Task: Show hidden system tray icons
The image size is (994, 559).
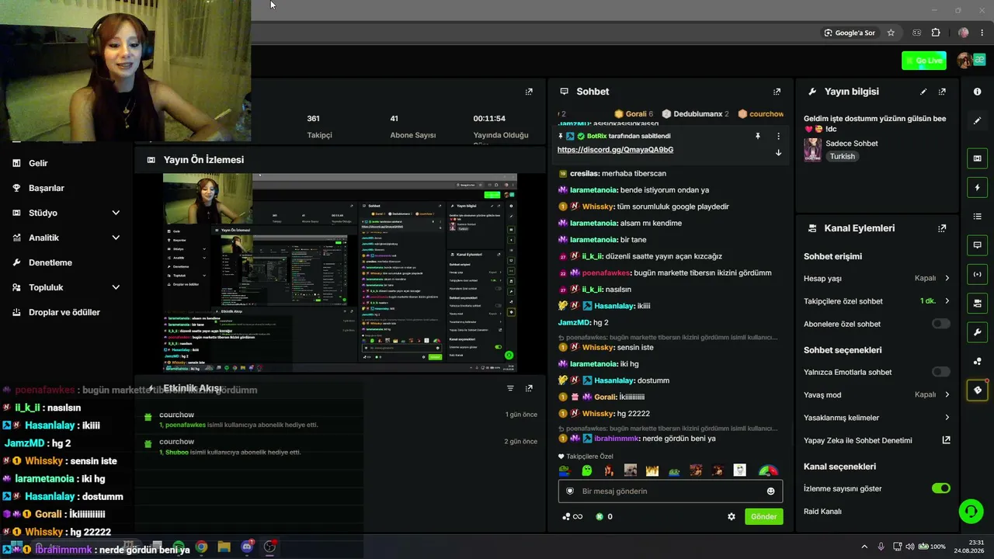Action: [865, 547]
